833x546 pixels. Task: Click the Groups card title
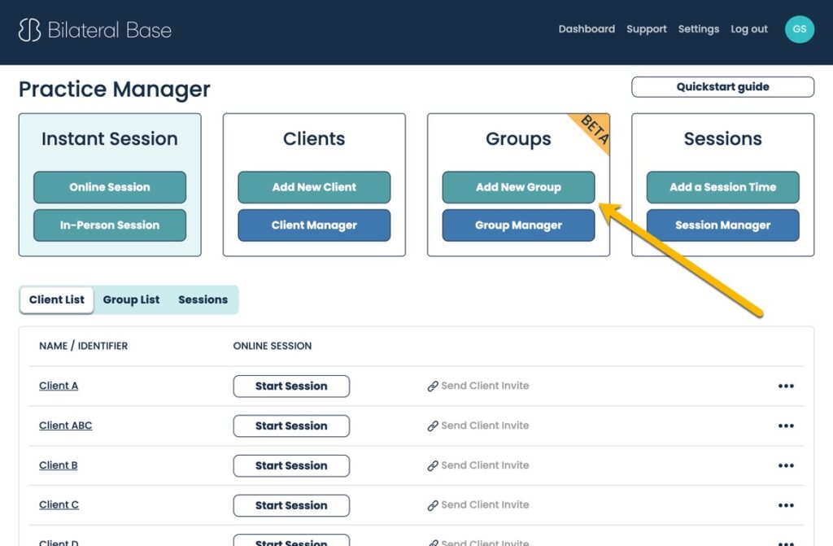[518, 139]
